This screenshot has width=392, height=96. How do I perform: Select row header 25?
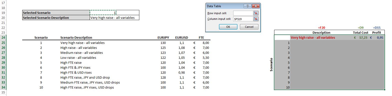3,43
